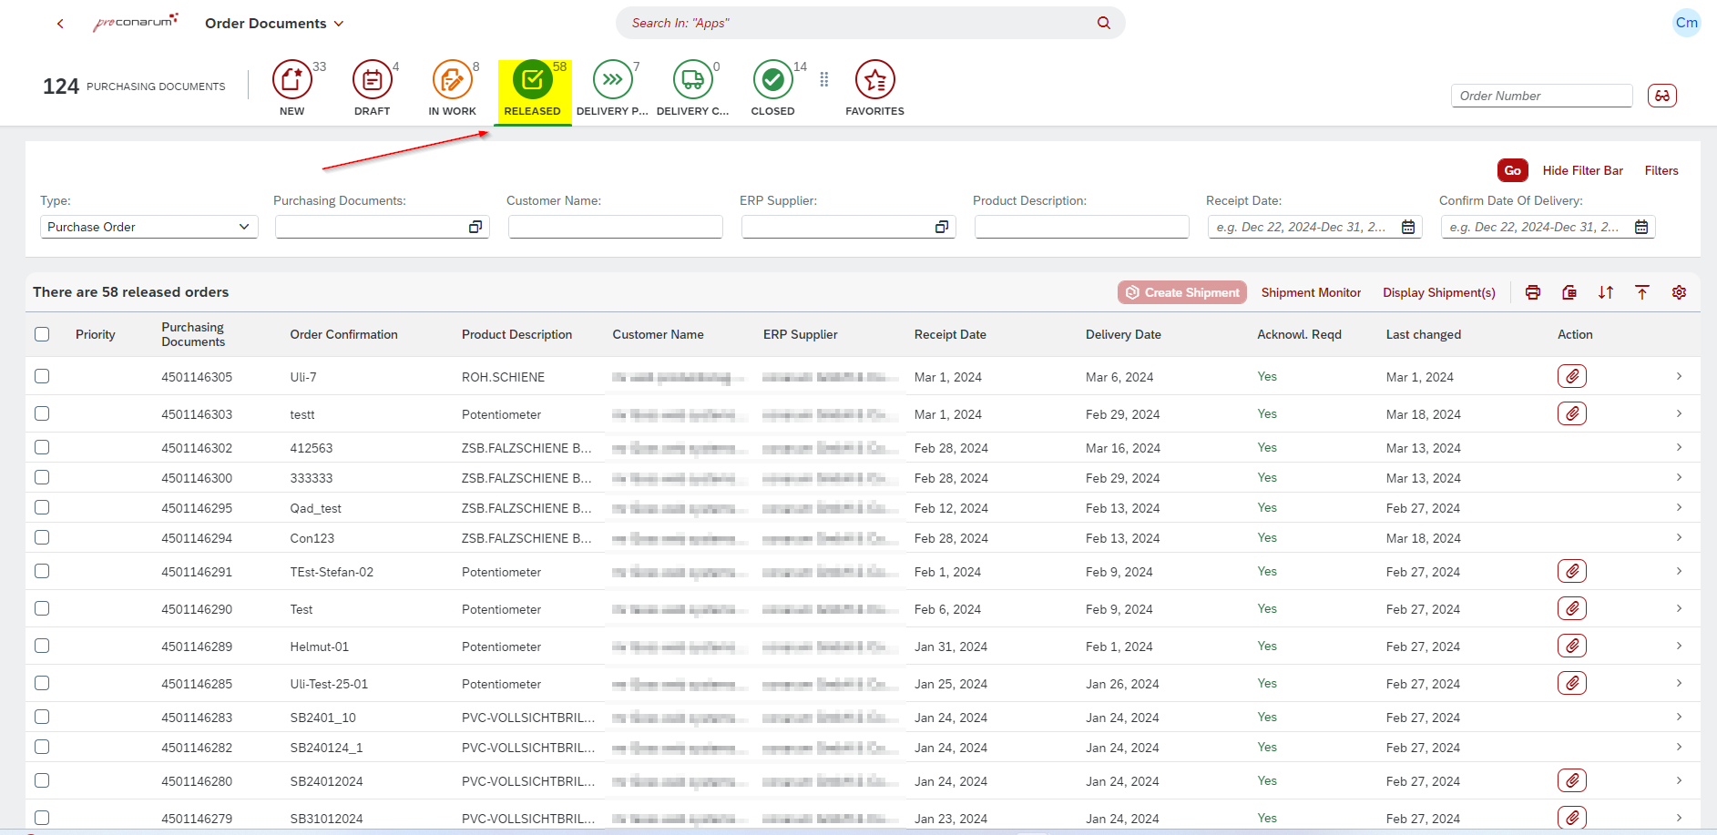This screenshot has width=1717, height=835.
Task: Switch to the Draft status tab
Action: (372, 88)
